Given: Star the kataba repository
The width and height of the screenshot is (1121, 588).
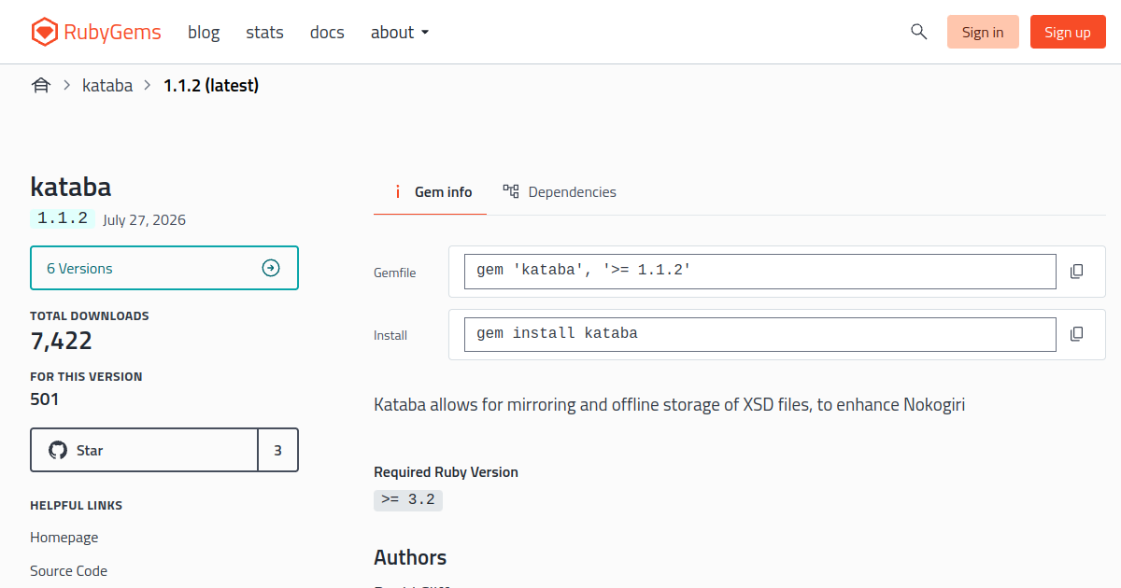Looking at the screenshot, I should [144, 450].
